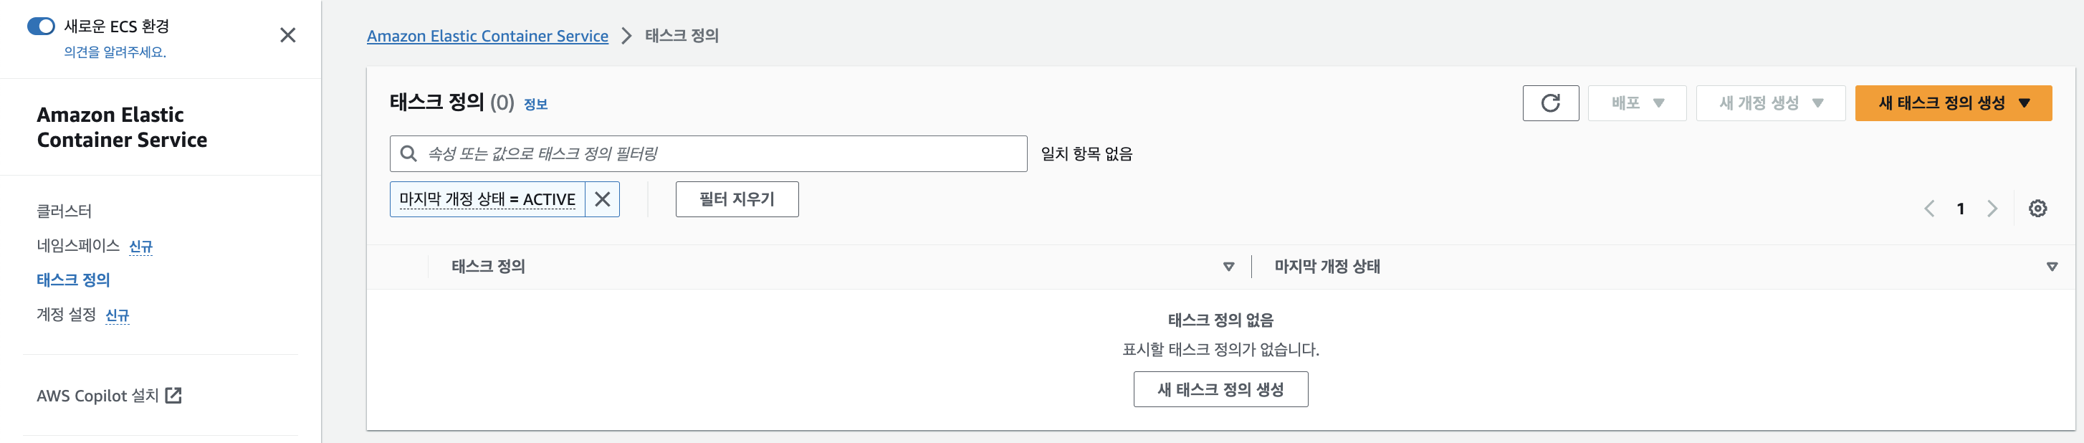Select page 1 in pagination
The height and width of the screenshot is (443, 2084).
coord(1961,208)
